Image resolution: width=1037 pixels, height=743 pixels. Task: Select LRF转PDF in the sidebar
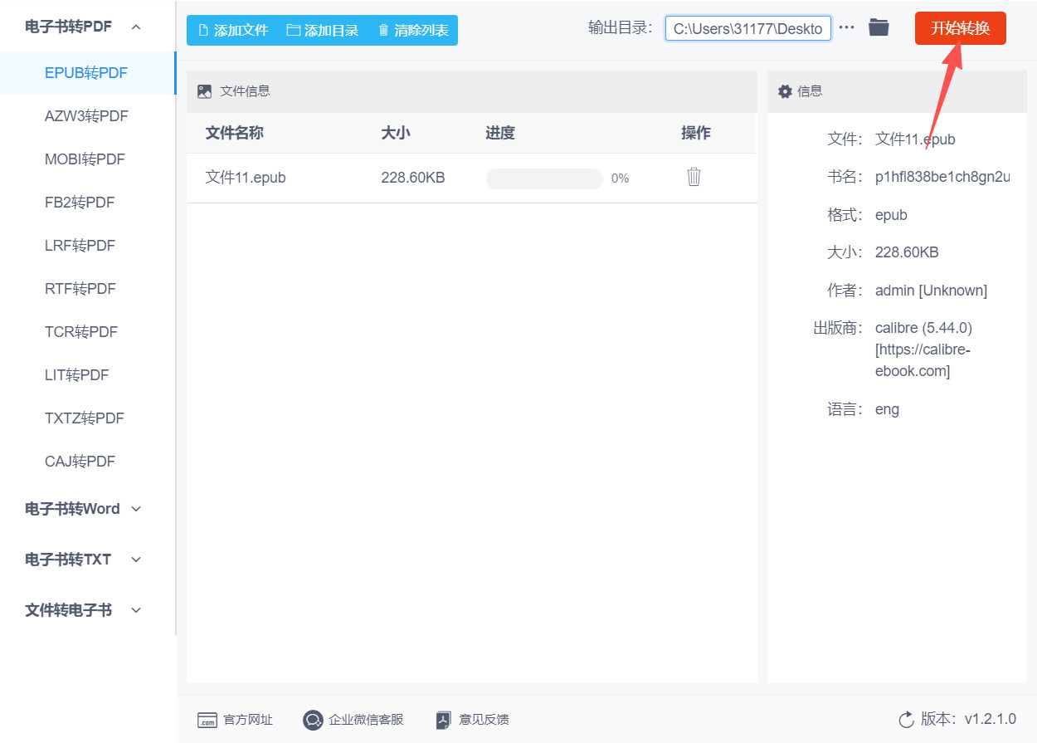pos(88,246)
